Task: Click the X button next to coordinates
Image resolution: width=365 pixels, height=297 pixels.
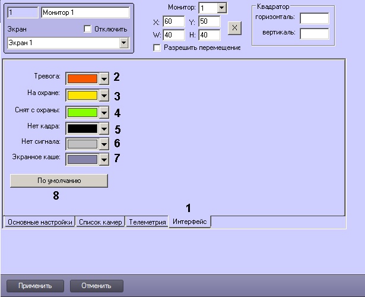Action: point(234,28)
